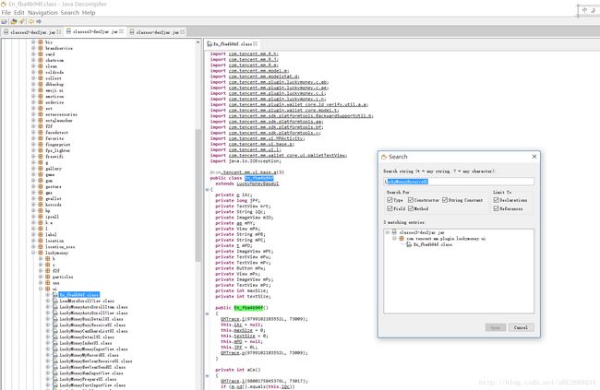This screenshot has height=390, width=600.
Task: Toggle the String Constant checkbox
Action: coord(445,200)
